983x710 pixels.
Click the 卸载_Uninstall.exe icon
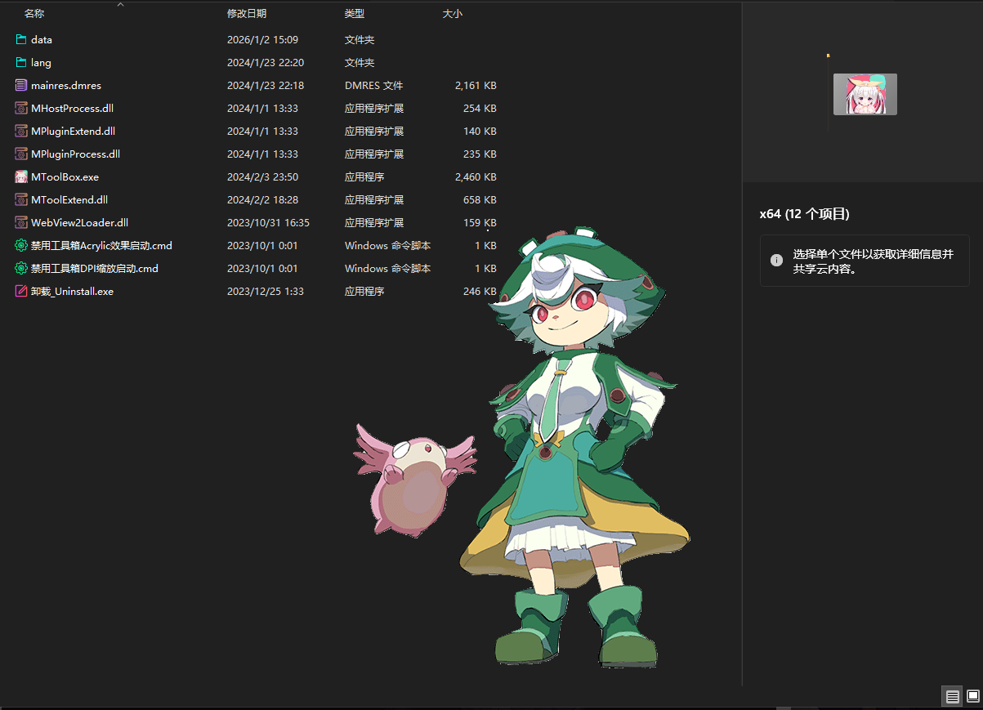pyautogui.click(x=21, y=291)
